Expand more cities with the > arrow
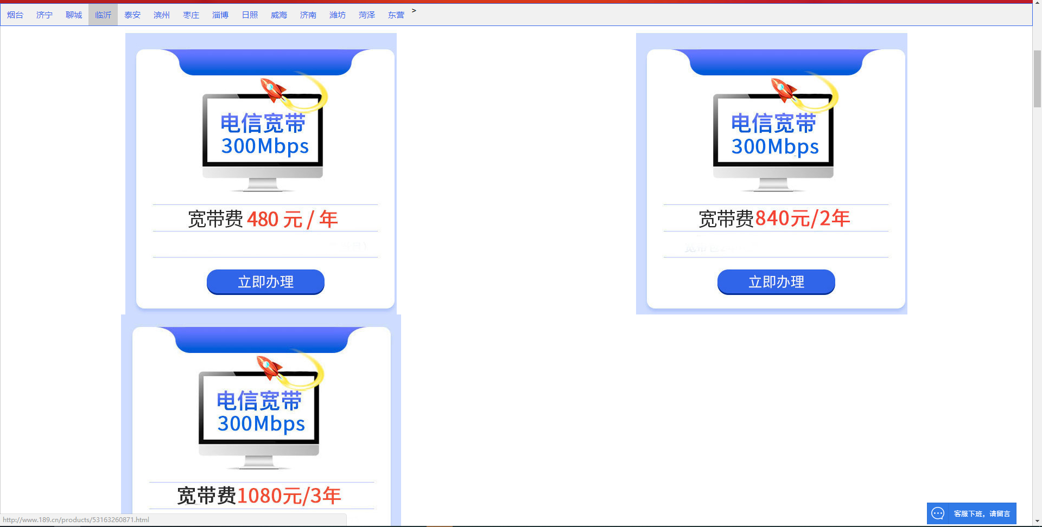The width and height of the screenshot is (1042, 527). (x=414, y=10)
